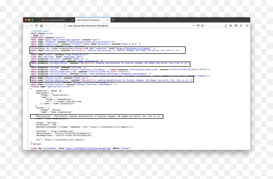273x179 pixels.
Task: Click the <title>About Us | Acme Corporation text
Action: (51, 48)
